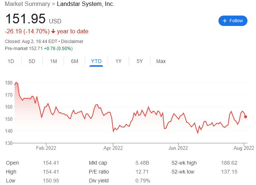Viewport: 256px width, 185px height.
Task: Click the Market Summary breadcrumb
Action: coord(28,4)
